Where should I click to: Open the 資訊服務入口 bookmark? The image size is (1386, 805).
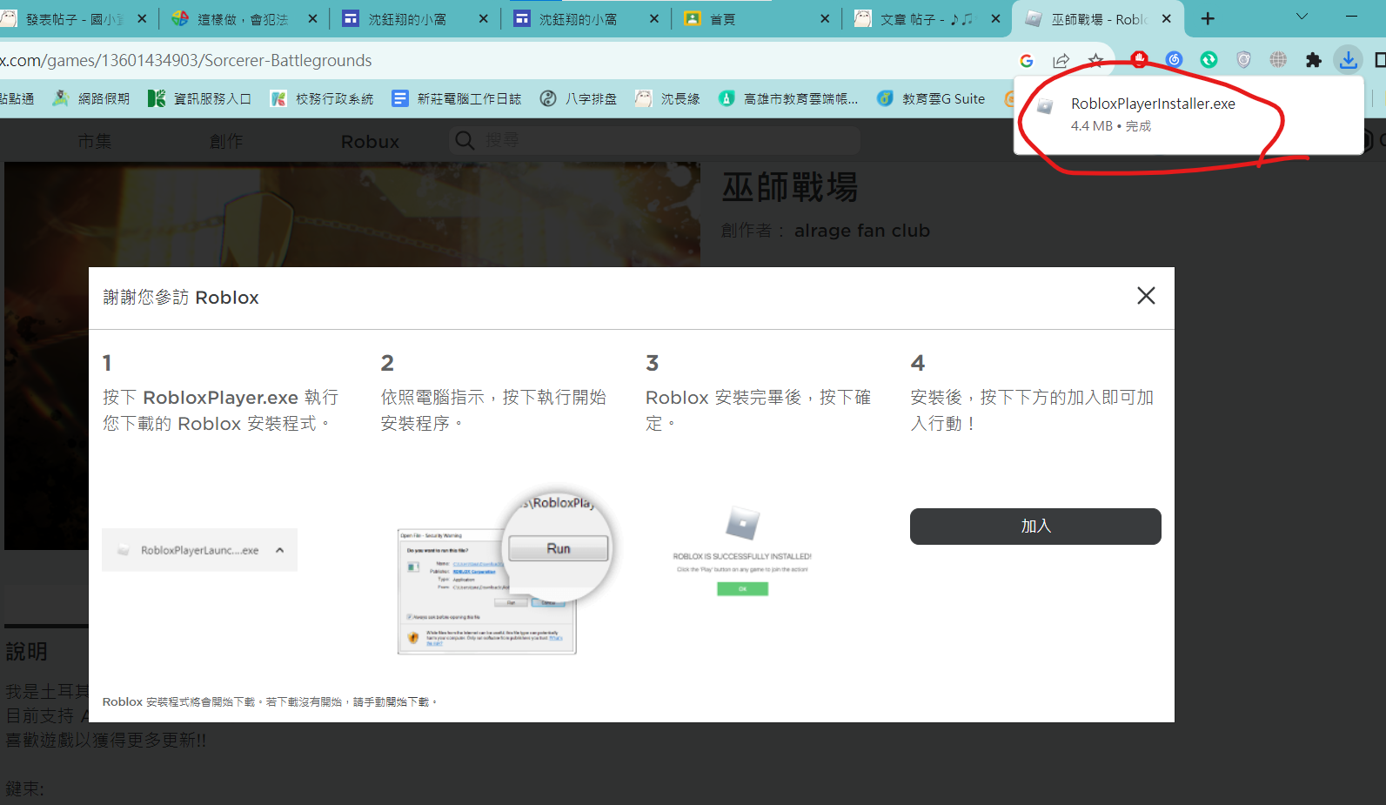pos(199,99)
